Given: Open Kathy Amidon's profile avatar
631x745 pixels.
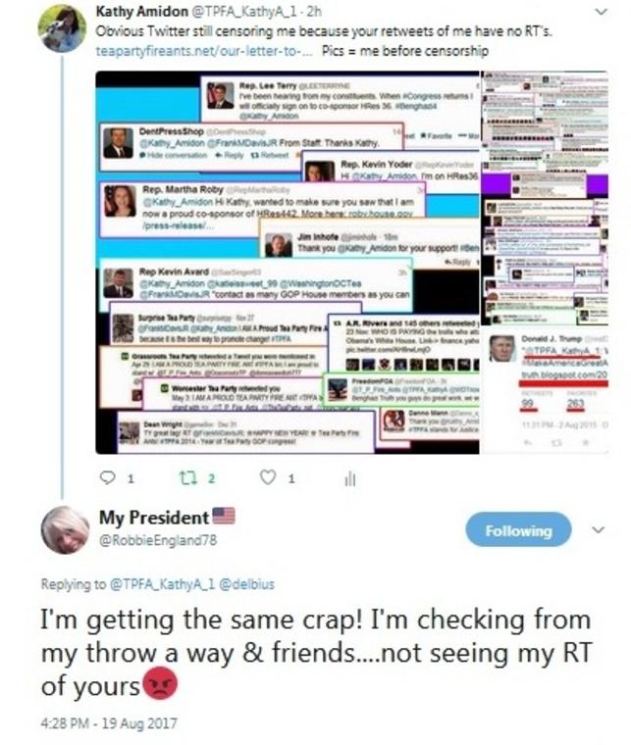Looking at the screenshot, I should [x=62, y=28].
